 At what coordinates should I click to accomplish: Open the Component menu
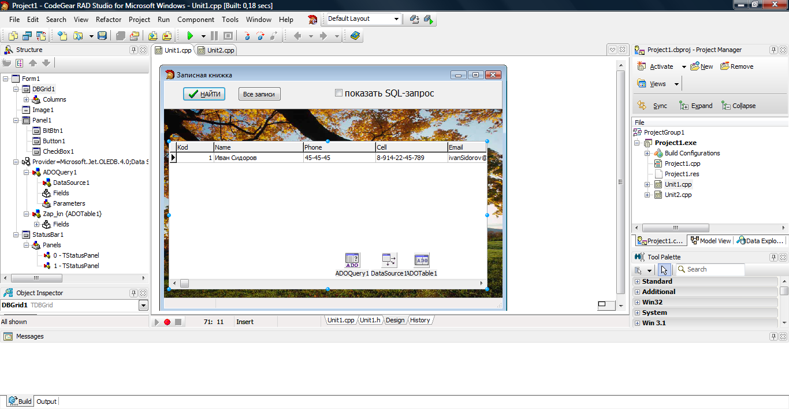click(x=196, y=19)
